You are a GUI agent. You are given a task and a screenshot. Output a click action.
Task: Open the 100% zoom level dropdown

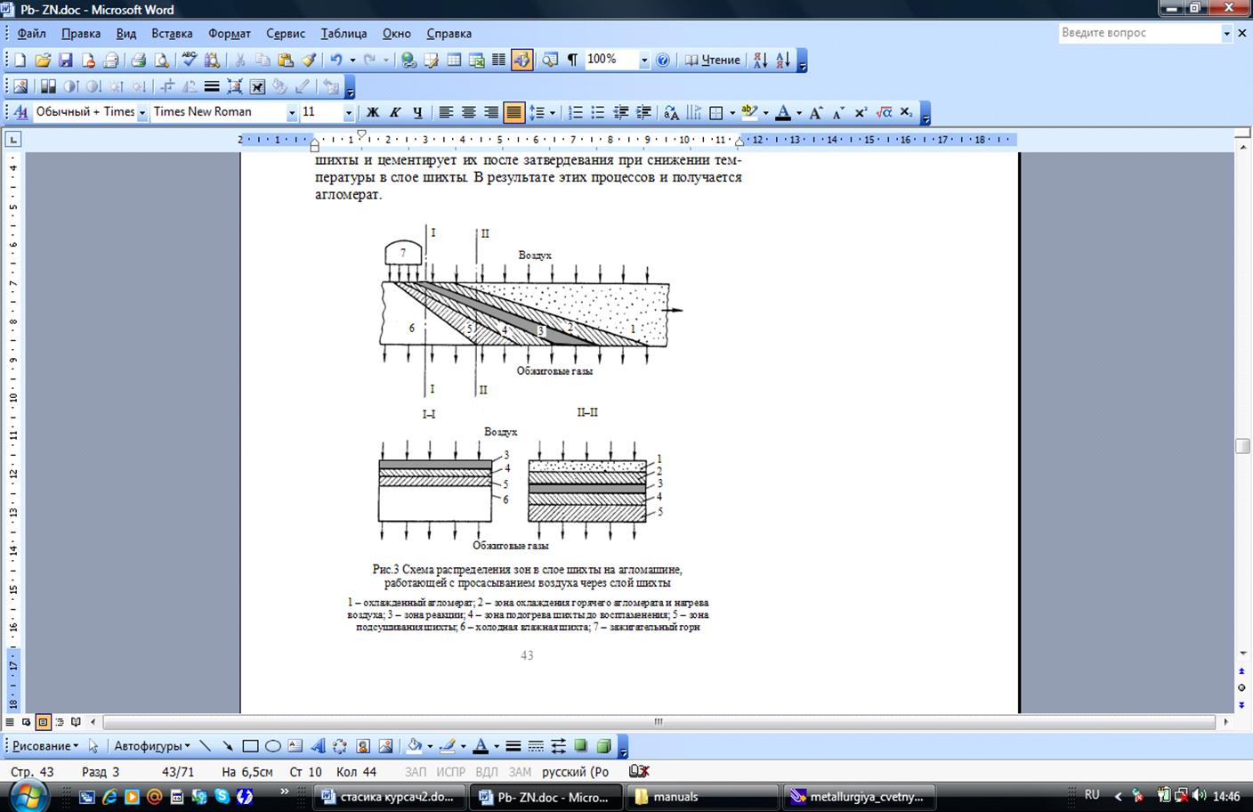(643, 61)
